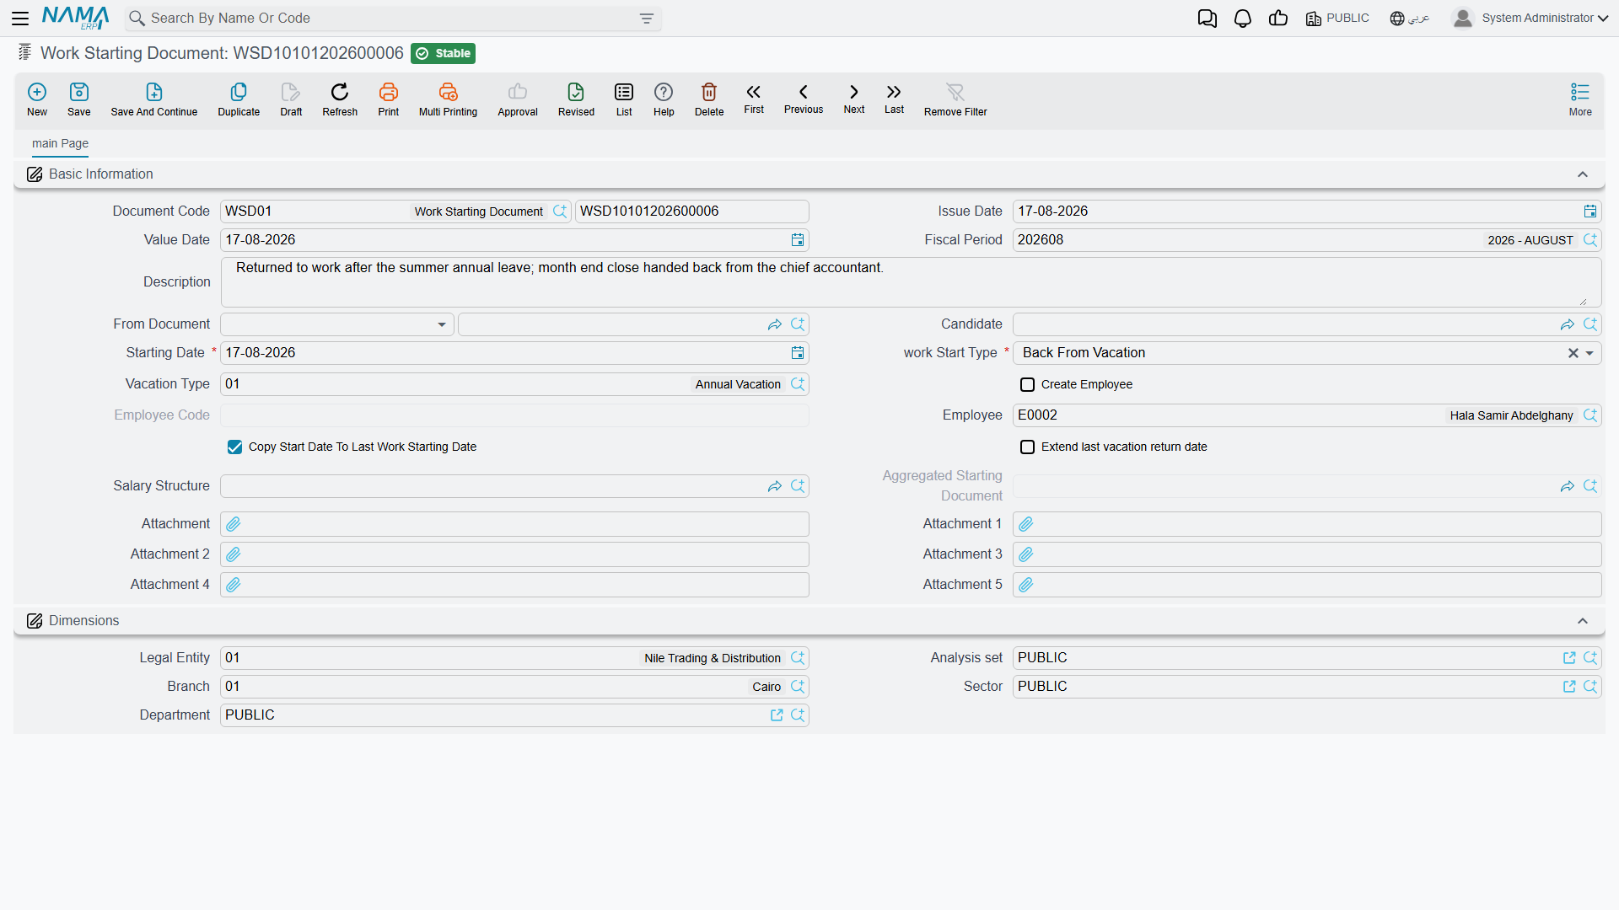Duplicate the current document
1619x910 pixels.
pos(239,99)
